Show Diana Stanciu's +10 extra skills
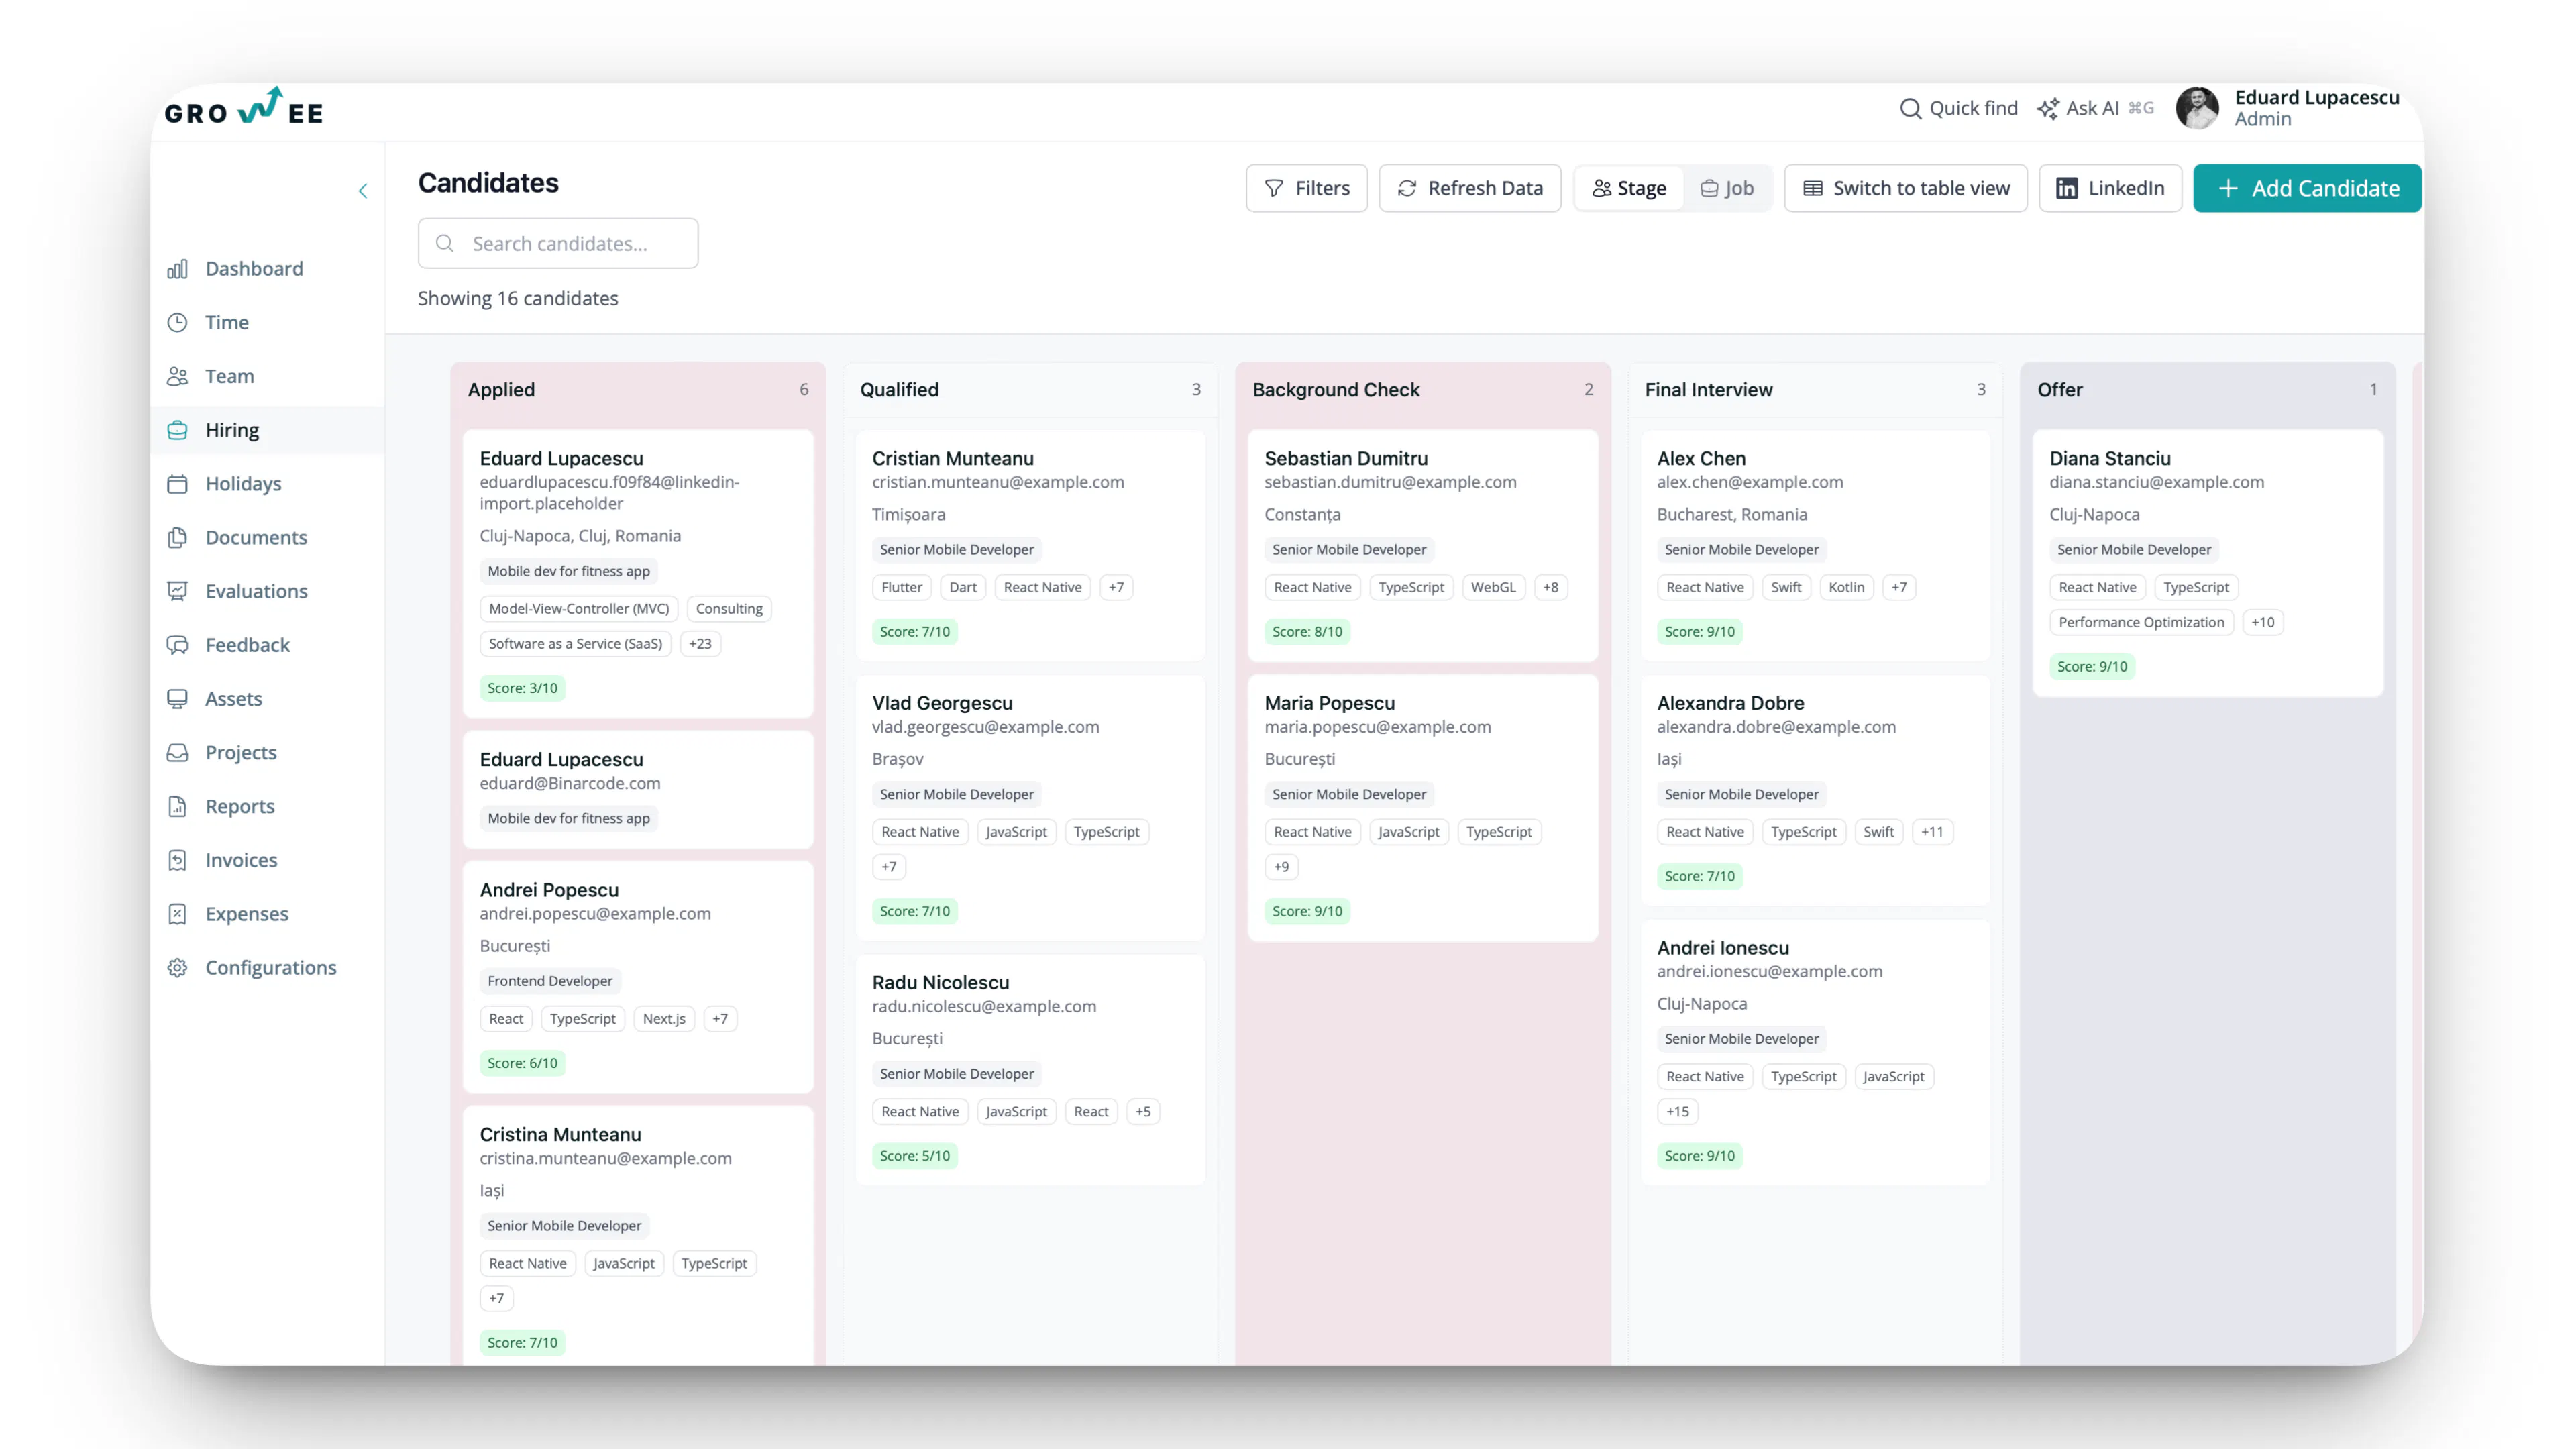2576x1449 pixels. pos(2264,621)
